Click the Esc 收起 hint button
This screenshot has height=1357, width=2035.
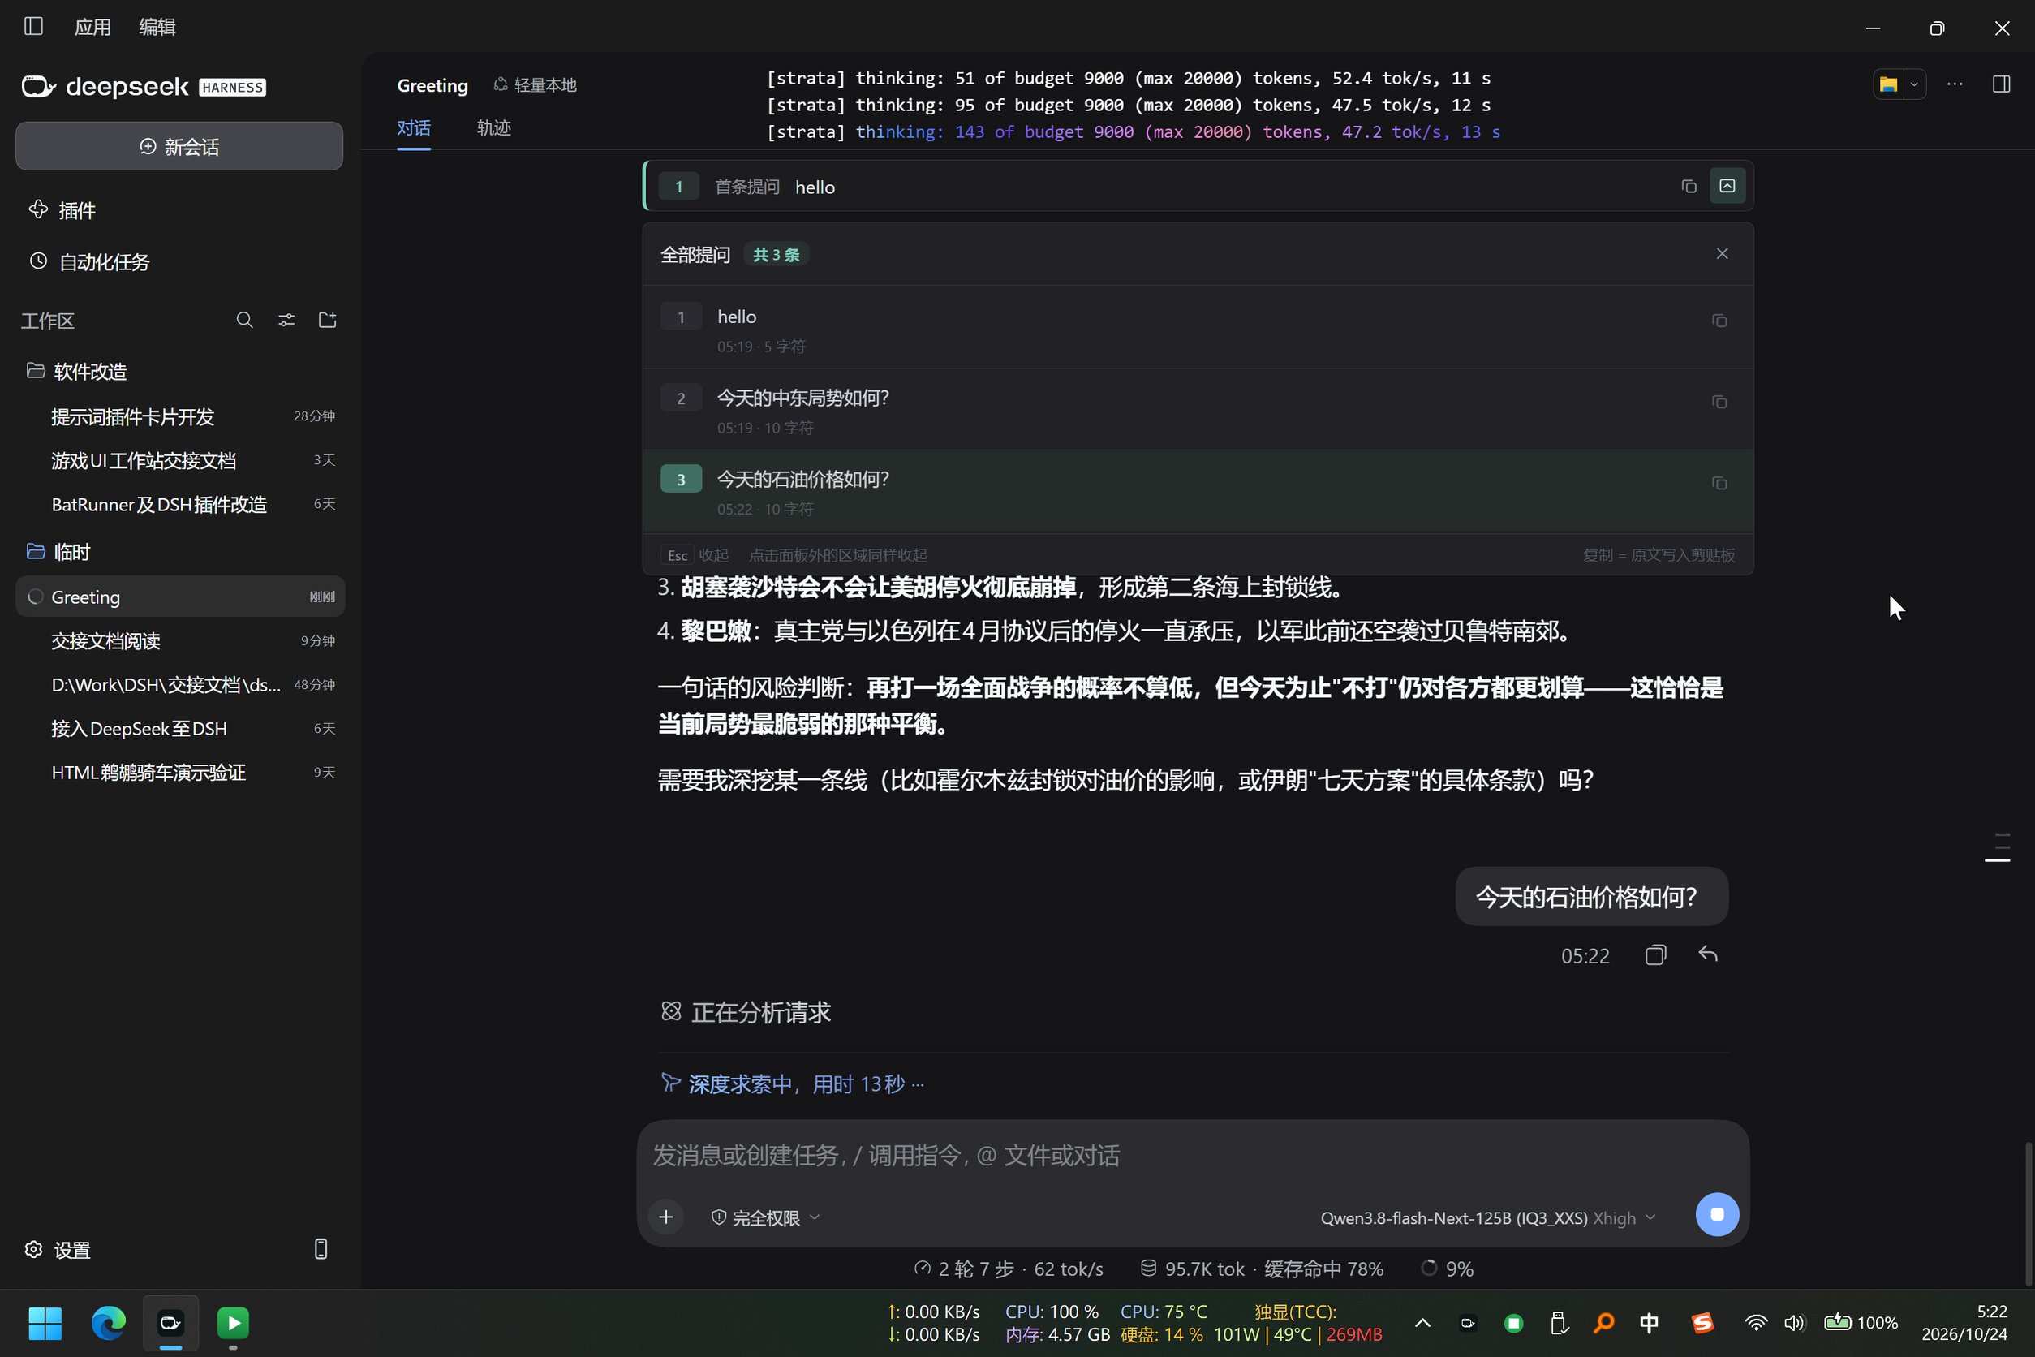695,555
